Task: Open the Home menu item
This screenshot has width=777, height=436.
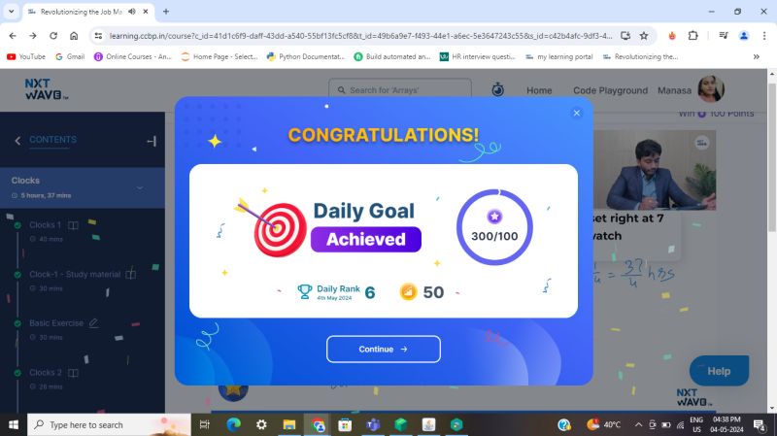Action: 539,90
